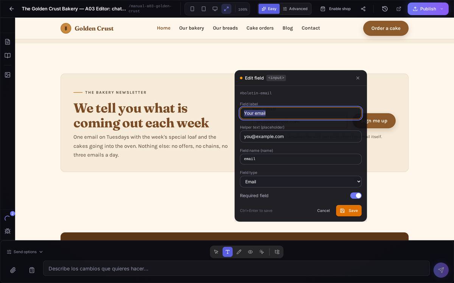Screen dimensions: 454x283
Task: Open the media images sidebar icon
Action: pos(8,75)
